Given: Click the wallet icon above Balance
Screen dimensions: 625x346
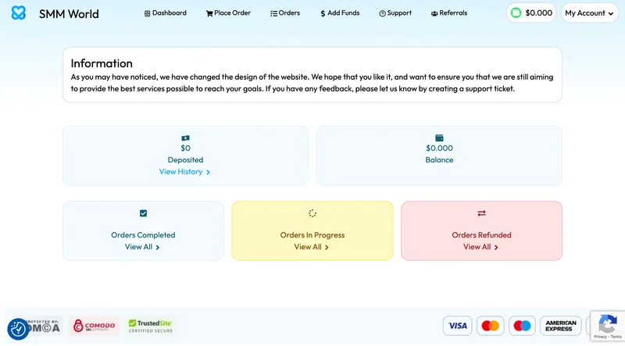Looking at the screenshot, I should (439, 138).
